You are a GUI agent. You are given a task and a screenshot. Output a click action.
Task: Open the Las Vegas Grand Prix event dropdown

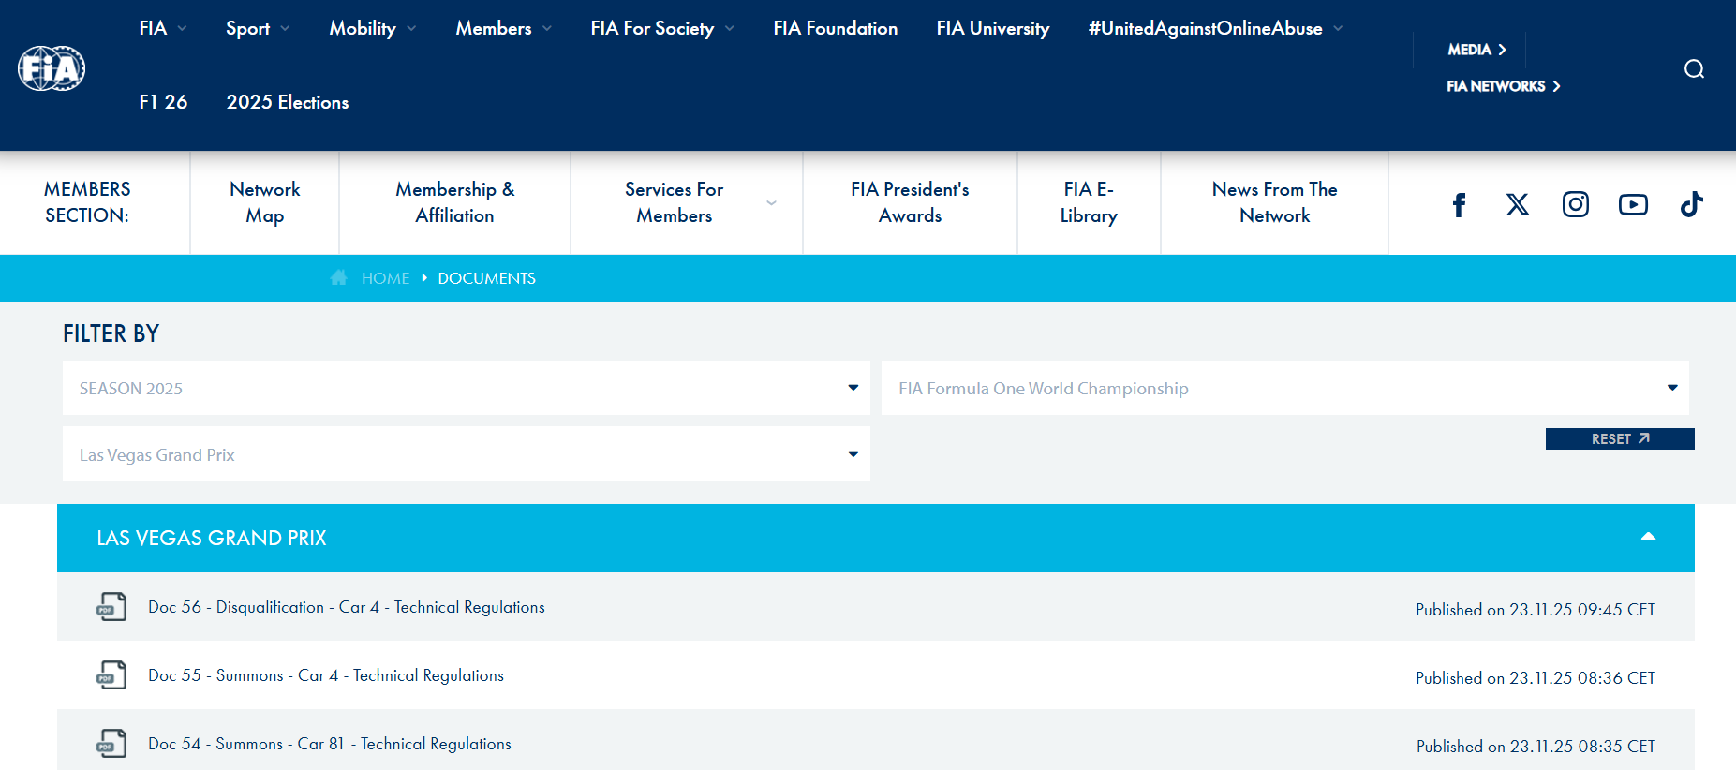[467, 454]
